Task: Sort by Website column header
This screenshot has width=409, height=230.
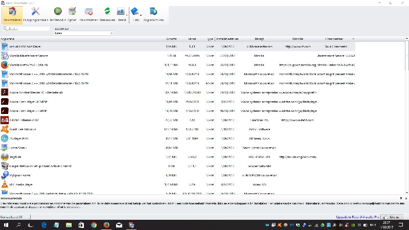Action: (x=298, y=39)
